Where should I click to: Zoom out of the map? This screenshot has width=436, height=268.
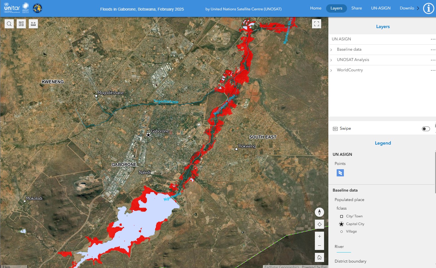(319, 246)
